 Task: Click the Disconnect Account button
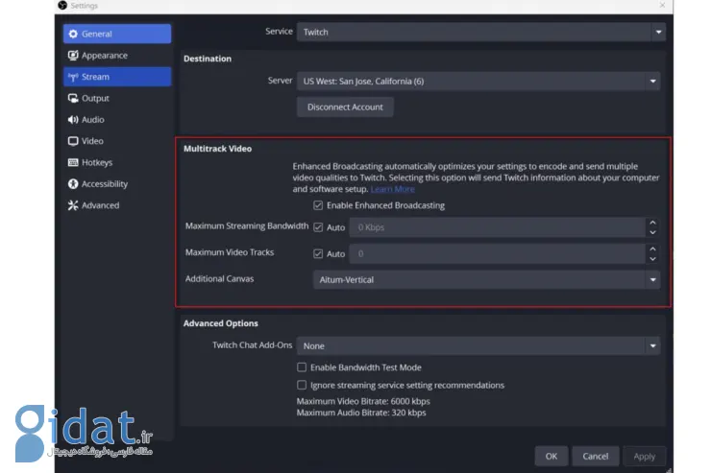[345, 107]
